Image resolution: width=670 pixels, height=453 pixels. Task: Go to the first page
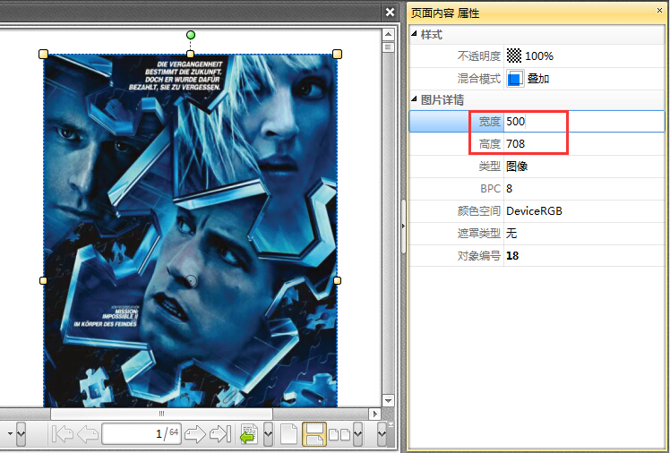click(x=63, y=434)
